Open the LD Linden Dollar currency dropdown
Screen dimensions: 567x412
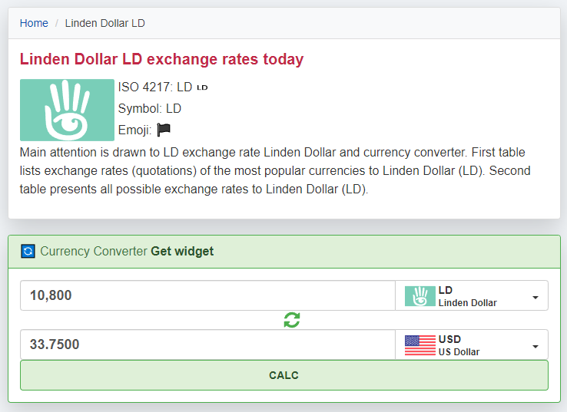point(472,295)
